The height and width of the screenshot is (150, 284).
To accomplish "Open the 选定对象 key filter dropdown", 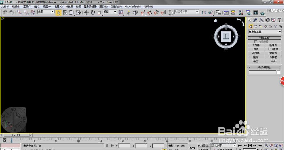I will (x=224, y=145).
